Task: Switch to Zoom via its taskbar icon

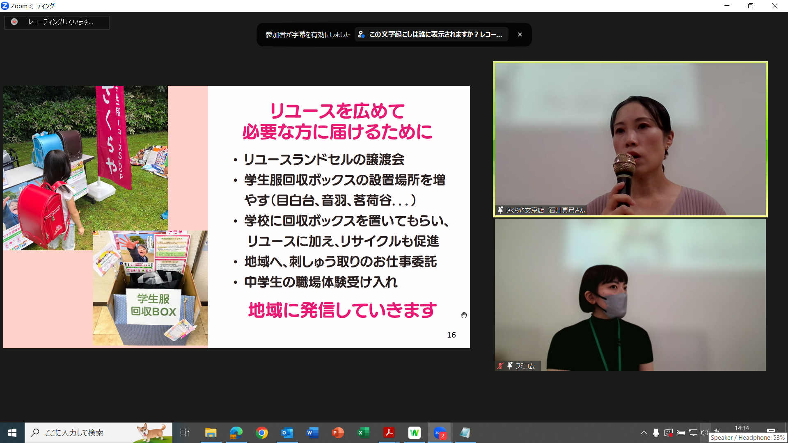Action: [x=440, y=433]
